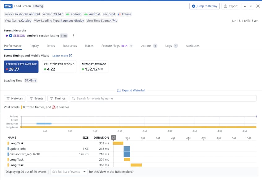Click the Jump to Replay button
This screenshot has height=180, width=262.
point(204,6)
